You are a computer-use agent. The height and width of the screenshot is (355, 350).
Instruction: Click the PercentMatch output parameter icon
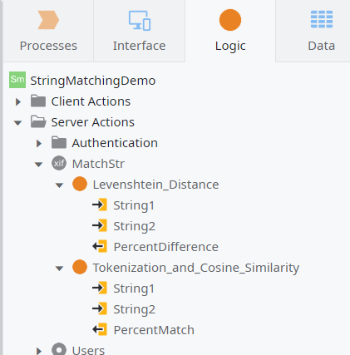100,329
